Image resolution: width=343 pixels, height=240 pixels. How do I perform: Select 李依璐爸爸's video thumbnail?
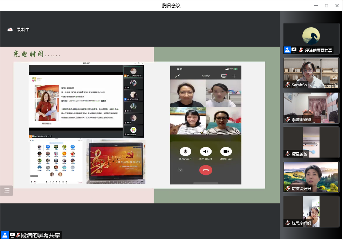pos(311,108)
